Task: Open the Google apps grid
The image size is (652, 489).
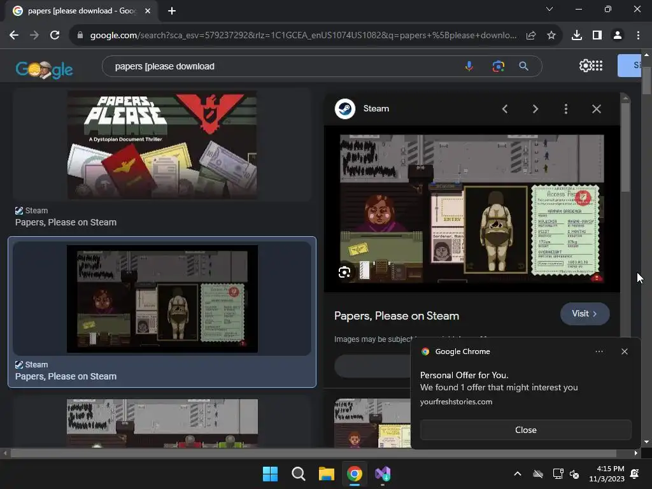Action: tap(597, 66)
